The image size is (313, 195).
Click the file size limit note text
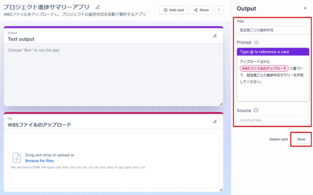point(78,167)
